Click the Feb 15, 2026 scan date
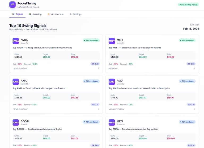 click(191, 29)
